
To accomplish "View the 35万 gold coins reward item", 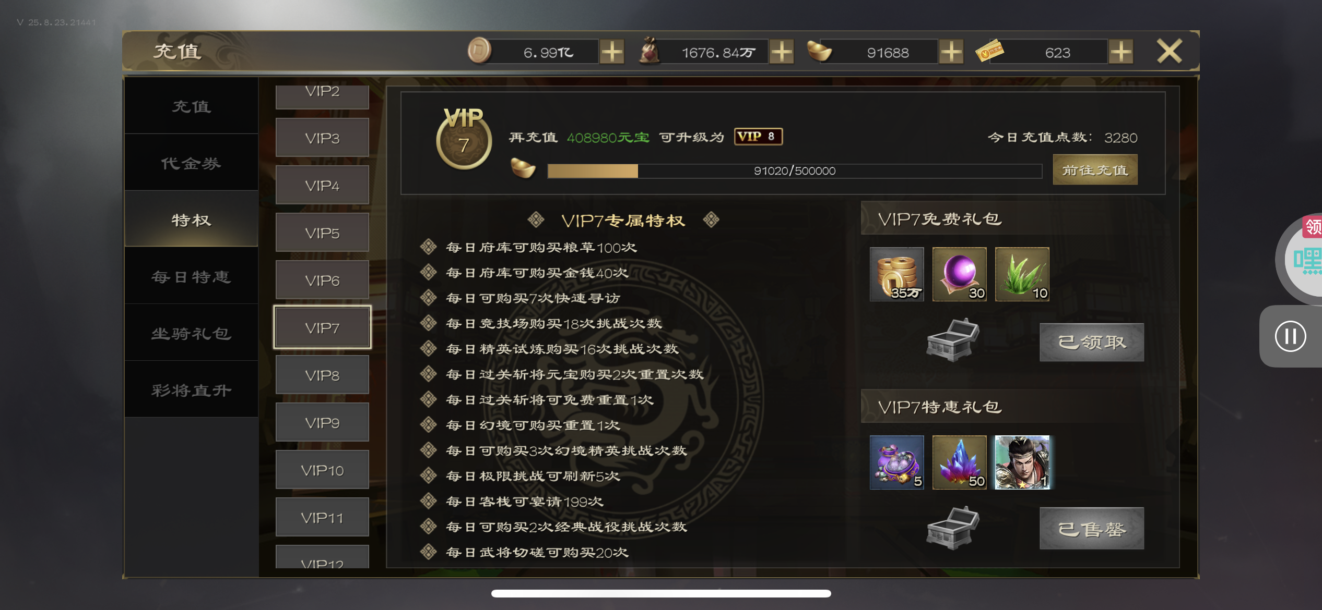I will 897,274.
